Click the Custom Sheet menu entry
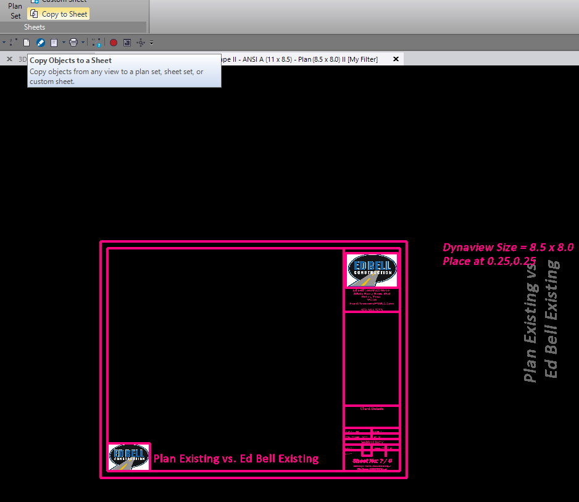This screenshot has width=579, height=502. (x=65, y=1)
